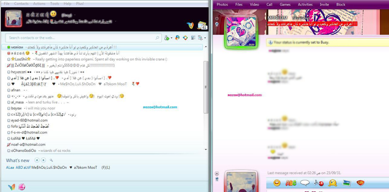Click the contact list layout icon

(193, 38)
